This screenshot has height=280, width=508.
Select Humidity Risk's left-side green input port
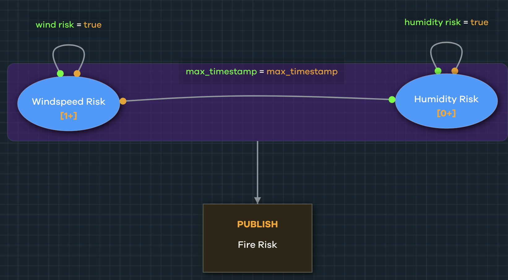click(392, 99)
